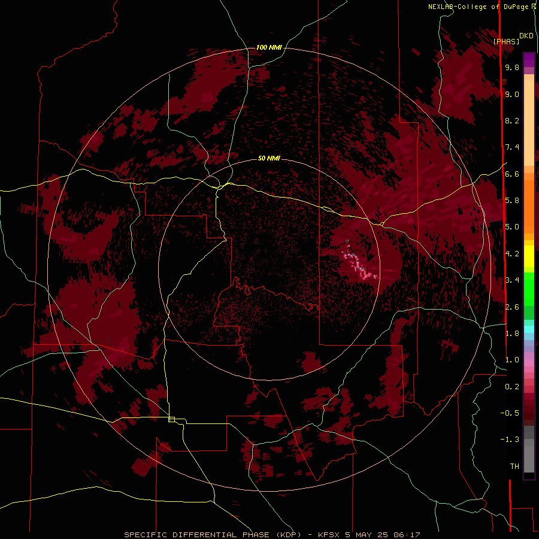The height and width of the screenshot is (539, 539).
Task: Click the 8.2 value on the scale
Action: (x=512, y=120)
